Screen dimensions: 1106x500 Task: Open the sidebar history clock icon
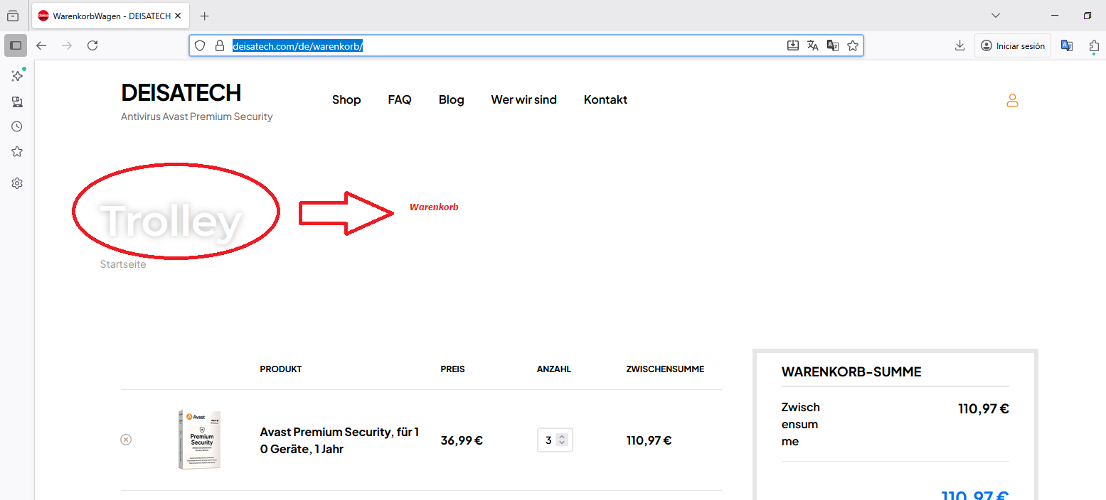17,126
